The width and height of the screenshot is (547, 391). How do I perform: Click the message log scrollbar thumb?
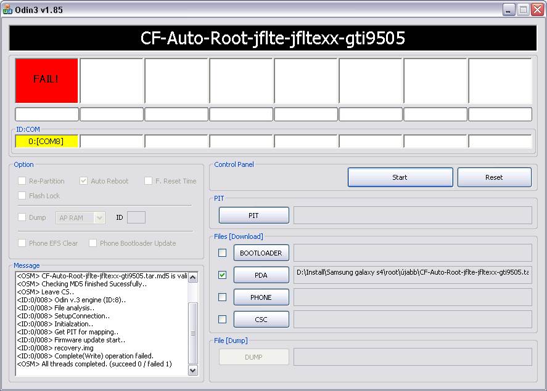193,333
